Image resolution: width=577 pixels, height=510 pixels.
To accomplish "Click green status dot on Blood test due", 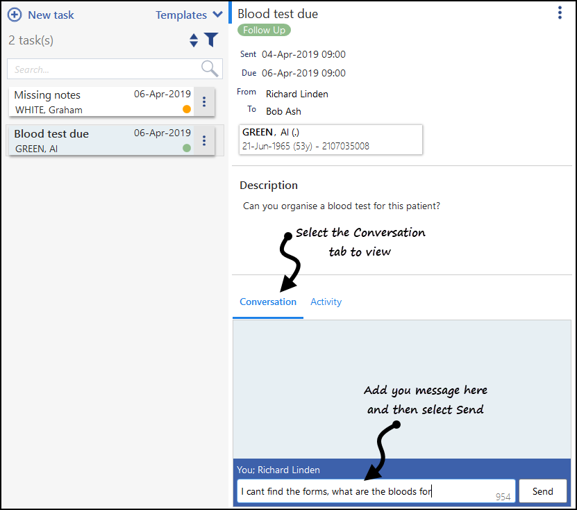I will click(187, 148).
